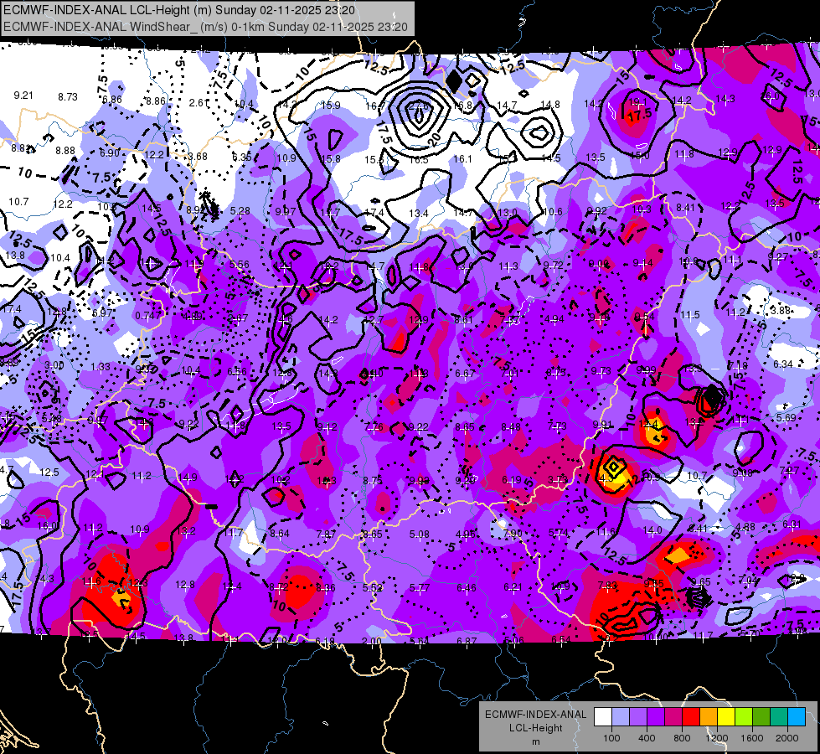Click the map value 5.28

point(240,211)
